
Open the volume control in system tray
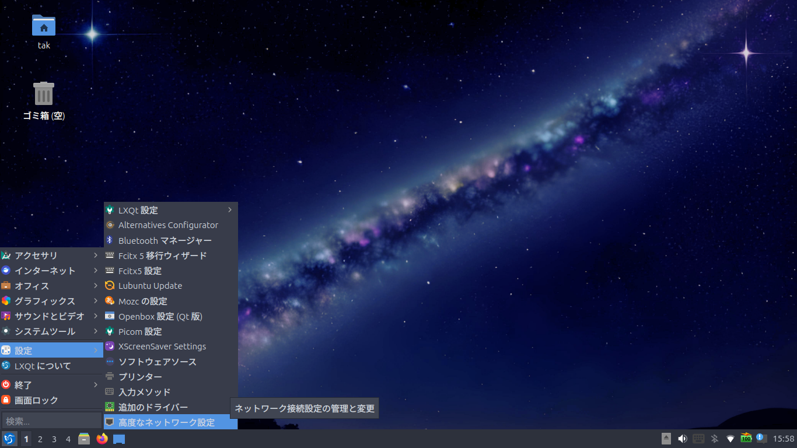682,439
